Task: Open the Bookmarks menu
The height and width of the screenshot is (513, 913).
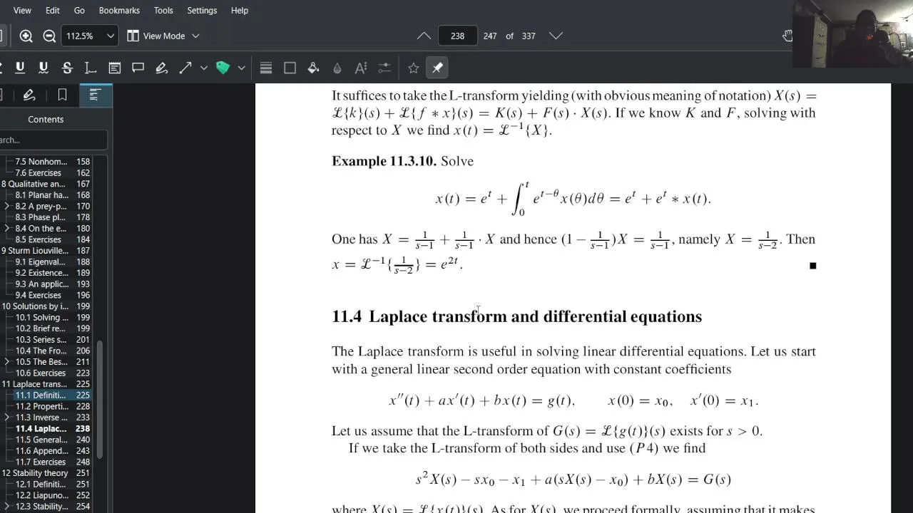Action: click(119, 11)
